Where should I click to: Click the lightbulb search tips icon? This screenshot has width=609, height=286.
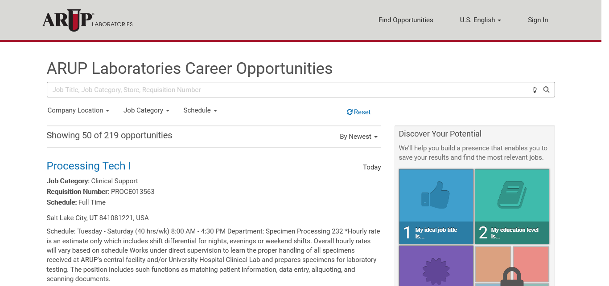535,90
